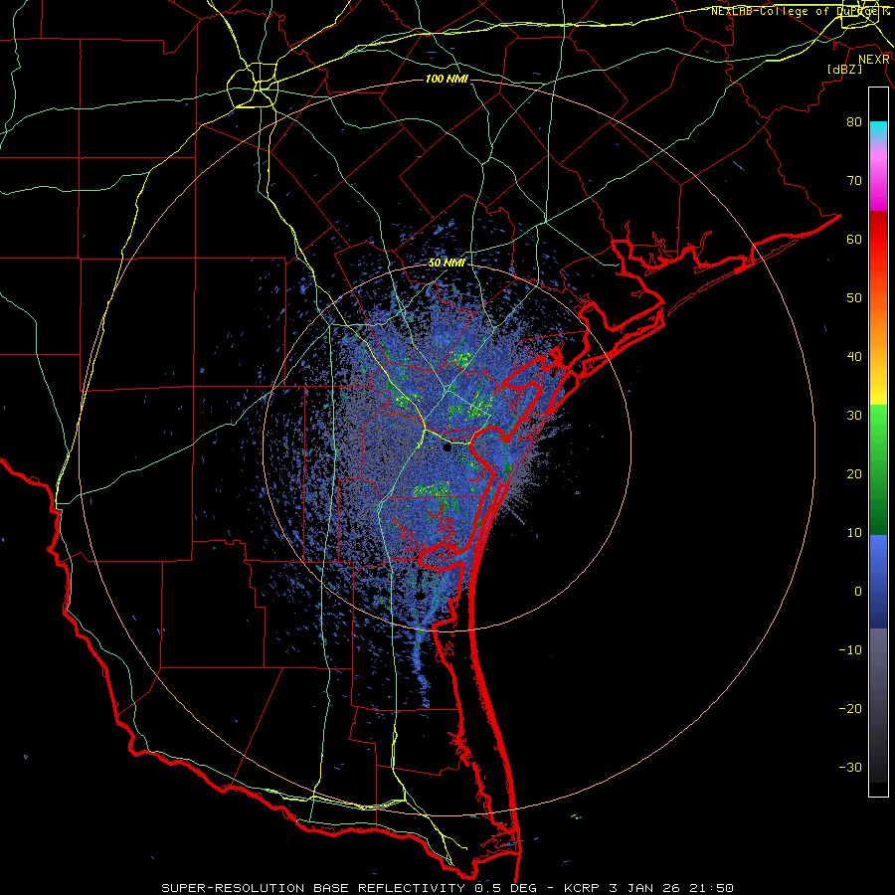Screen dimensions: 895x895
Task: Select the 60 value on the dBZ scale
Action: point(854,239)
